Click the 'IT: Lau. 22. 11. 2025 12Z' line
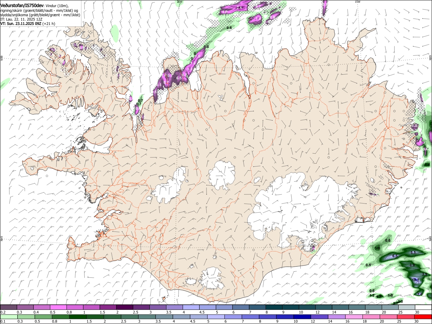432x324 pixels. tap(21, 19)
